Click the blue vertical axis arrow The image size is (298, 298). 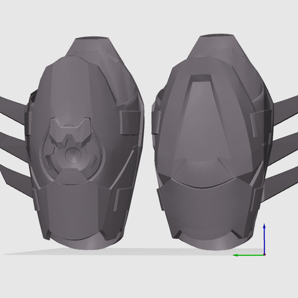(265, 239)
